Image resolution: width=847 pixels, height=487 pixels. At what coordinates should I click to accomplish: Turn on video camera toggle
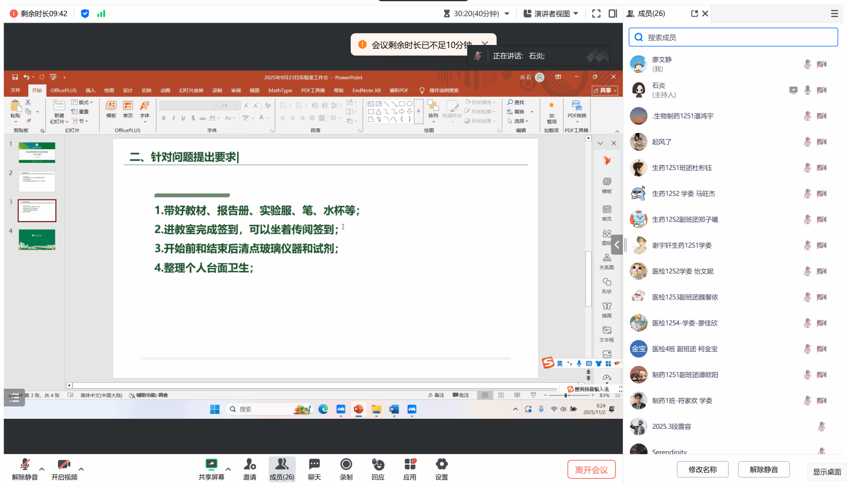coord(64,464)
